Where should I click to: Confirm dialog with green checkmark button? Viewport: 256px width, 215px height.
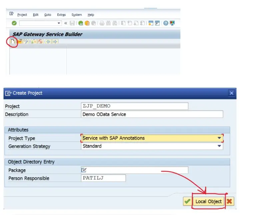click(x=187, y=201)
